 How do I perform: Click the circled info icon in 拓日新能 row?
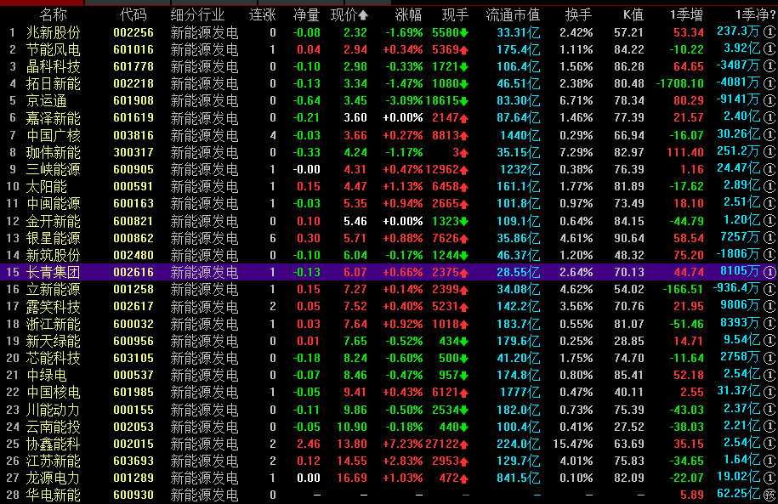[769, 84]
